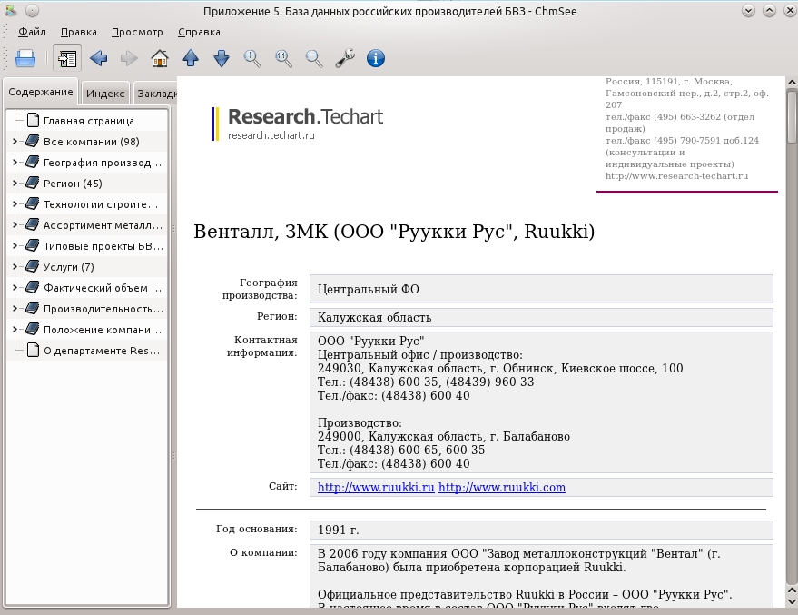
Task: Switch to the Содержание tab
Action: (x=41, y=92)
